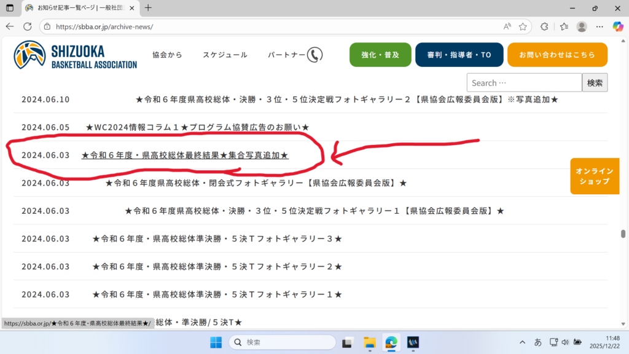The width and height of the screenshot is (629, 354).
Task: Click inside the site Search input field
Action: 523,82
